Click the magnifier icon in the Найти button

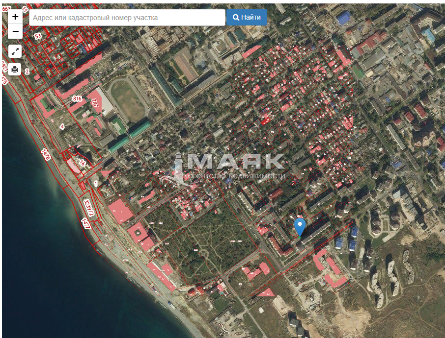tap(236, 17)
